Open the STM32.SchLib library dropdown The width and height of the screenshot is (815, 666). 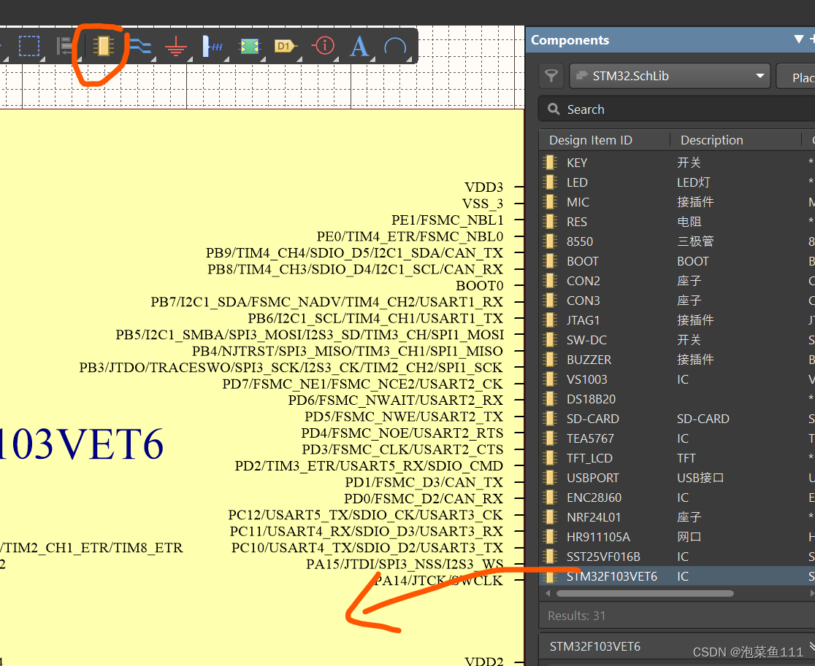[670, 77]
